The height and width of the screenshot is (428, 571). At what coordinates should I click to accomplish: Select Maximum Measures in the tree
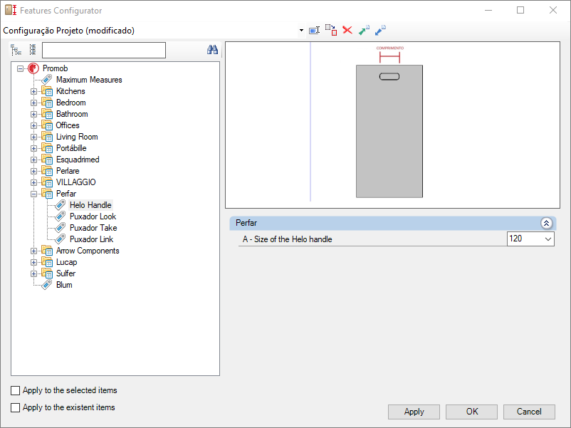(89, 80)
